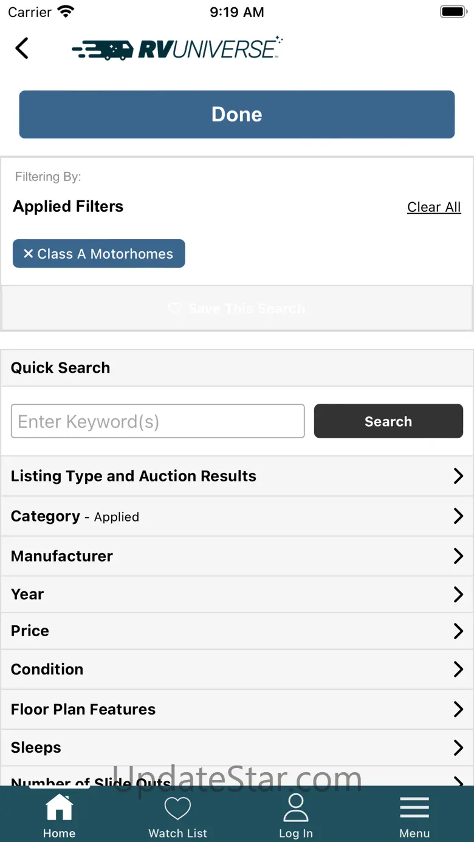Expand the Category filter row
This screenshot has height=842, width=474.
(x=237, y=516)
